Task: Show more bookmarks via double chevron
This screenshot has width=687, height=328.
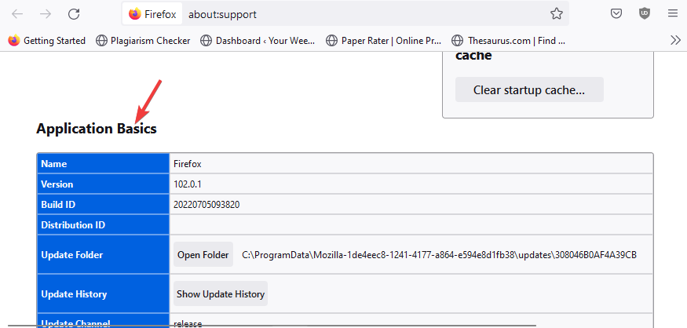Action: pos(675,40)
